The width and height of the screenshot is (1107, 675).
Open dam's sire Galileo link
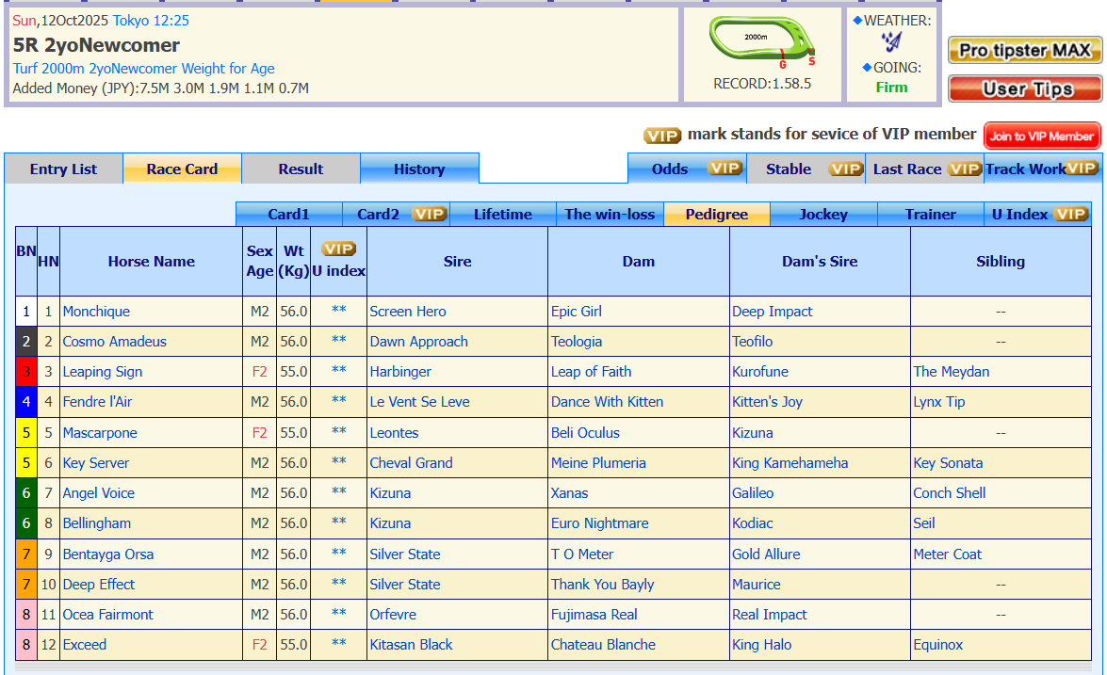pyautogui.click(x=753, y=493)
